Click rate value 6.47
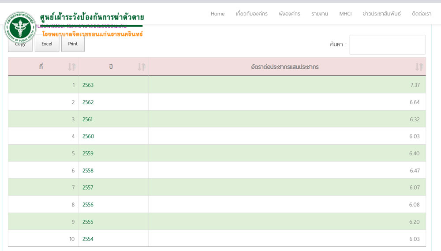This screenshot has width=441, height=251. click(415, 171)
